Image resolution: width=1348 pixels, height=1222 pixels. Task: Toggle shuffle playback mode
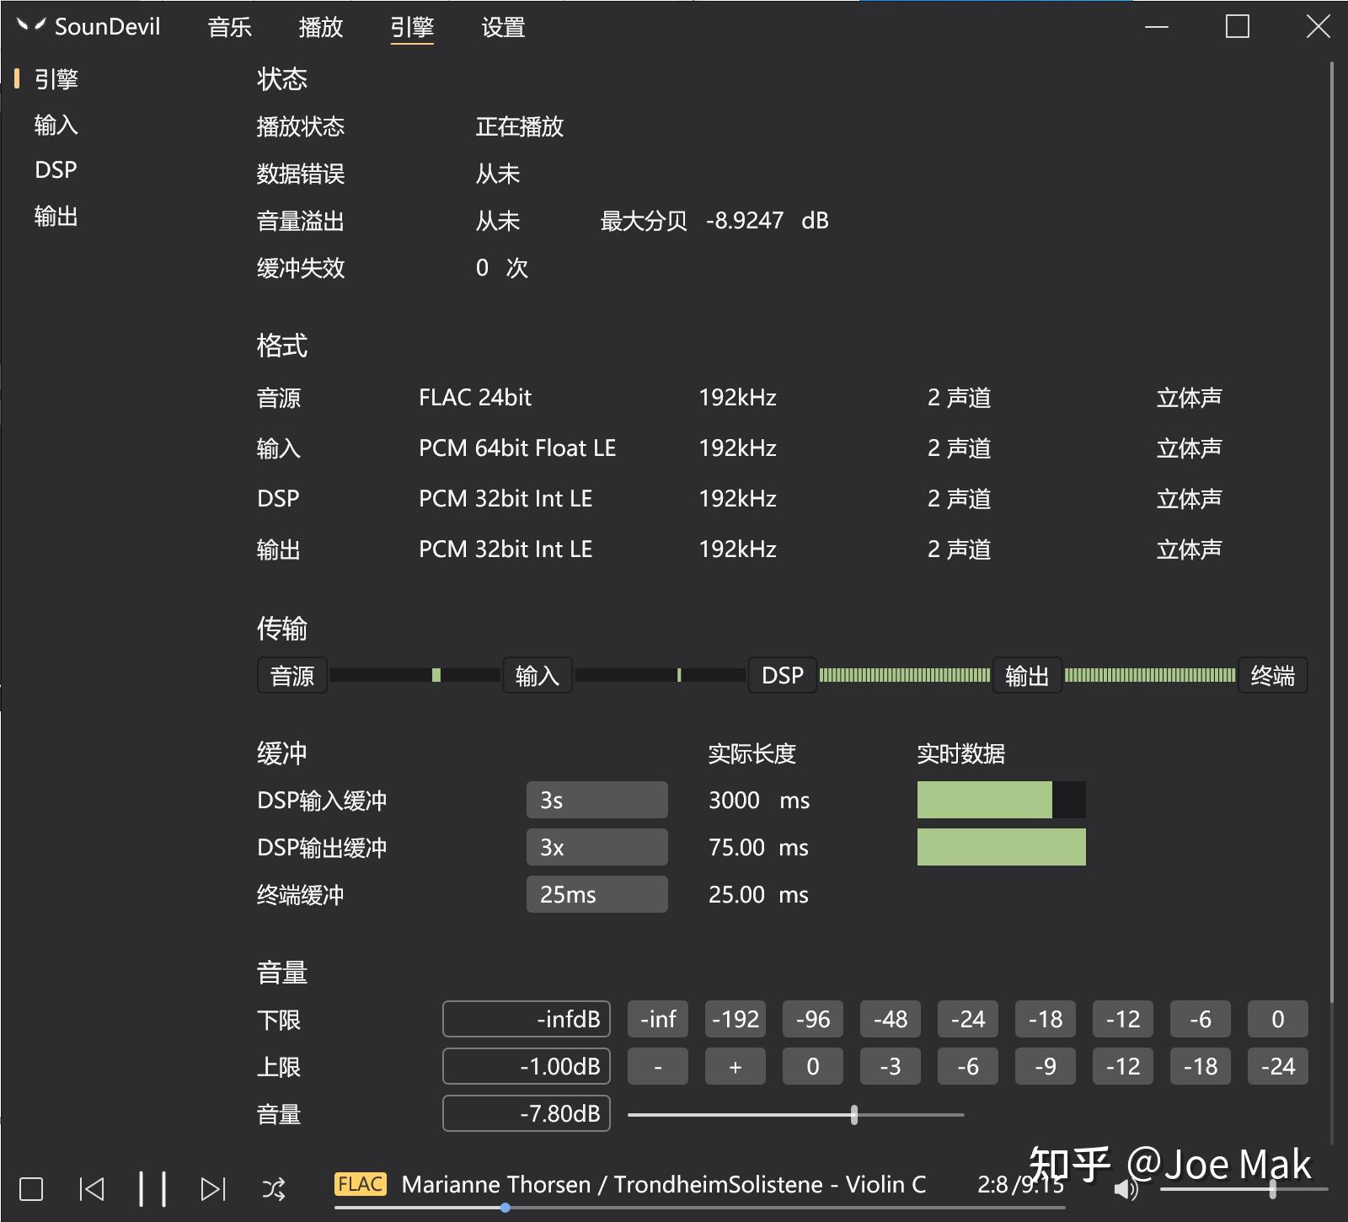274,1189
